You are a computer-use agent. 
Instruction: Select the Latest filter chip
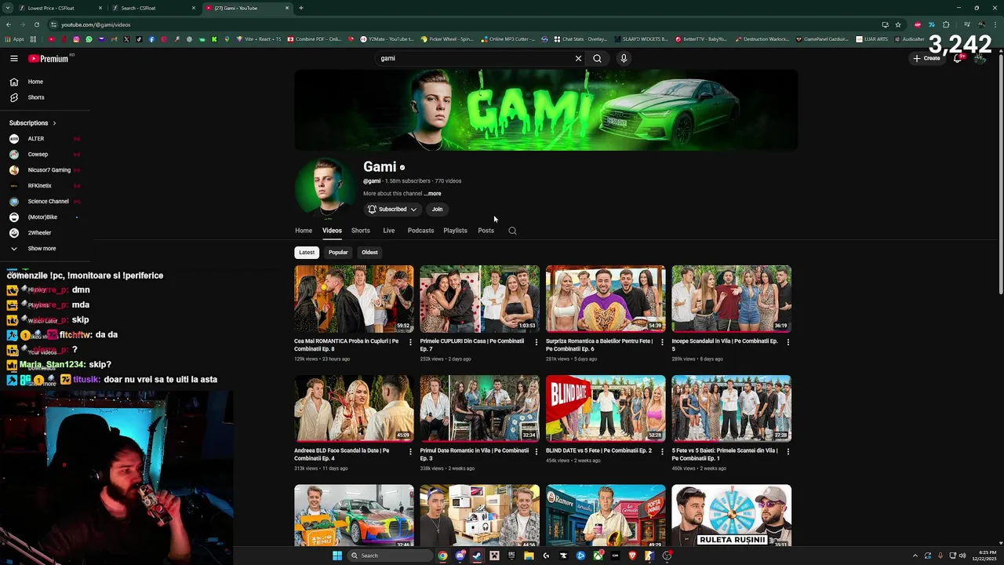pos(307,253)
